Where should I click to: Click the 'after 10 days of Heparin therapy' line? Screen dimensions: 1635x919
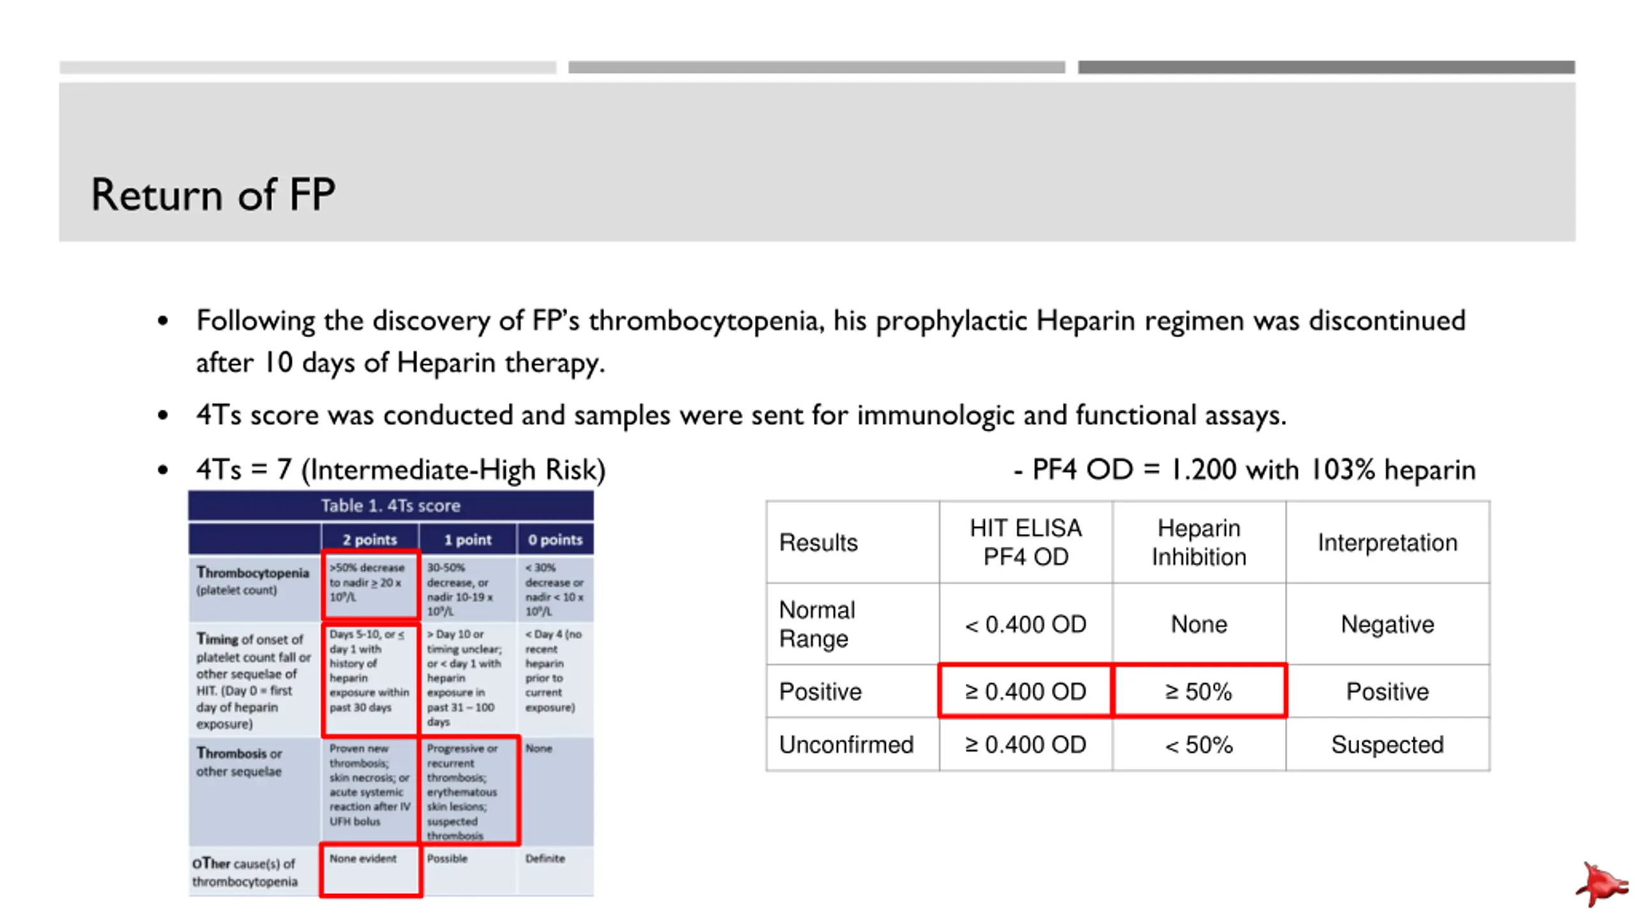tap(400, 362)
